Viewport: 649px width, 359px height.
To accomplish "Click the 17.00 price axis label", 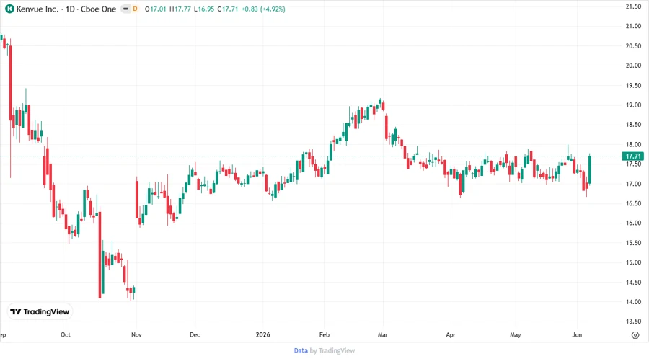I will [x=633, y=184].
